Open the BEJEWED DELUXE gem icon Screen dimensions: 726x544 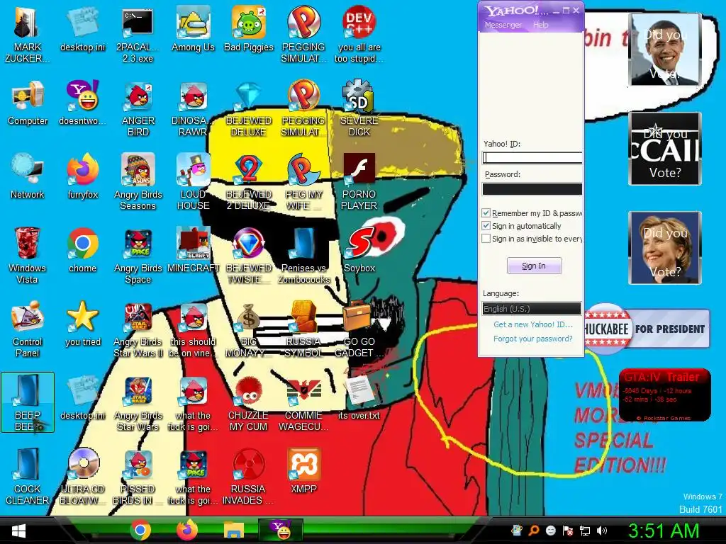pyautogui.click(x=249, y=108)
